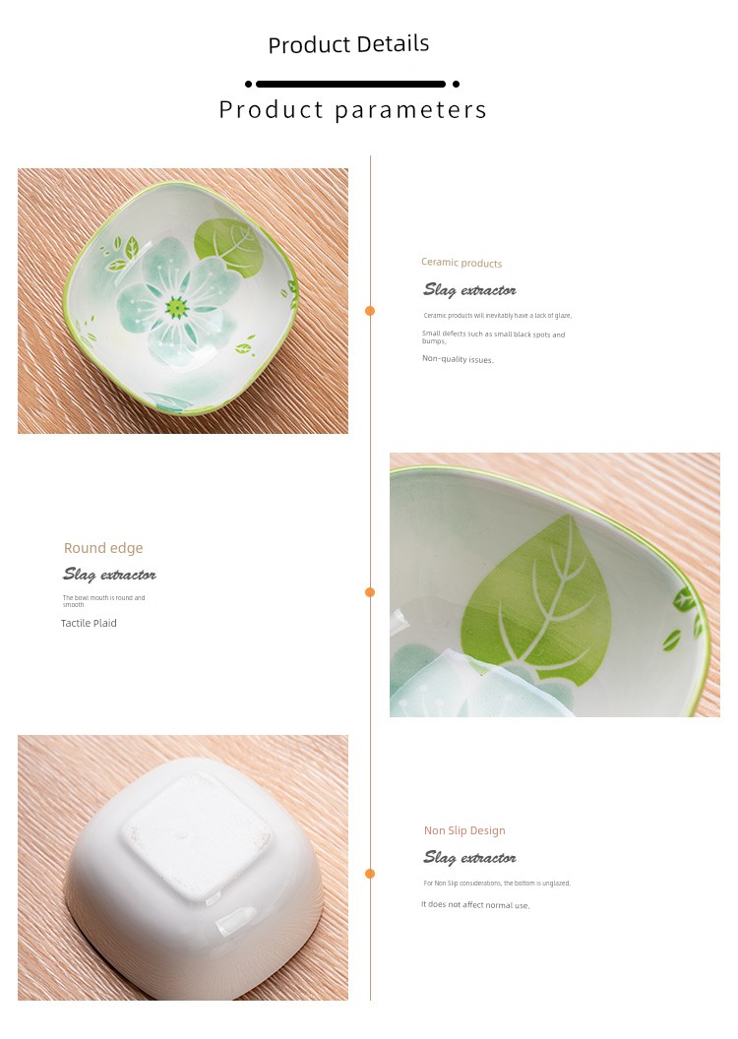Click the orange dot beside Non Slip Design
The image size is (738, 1039).
coord(370,874)
